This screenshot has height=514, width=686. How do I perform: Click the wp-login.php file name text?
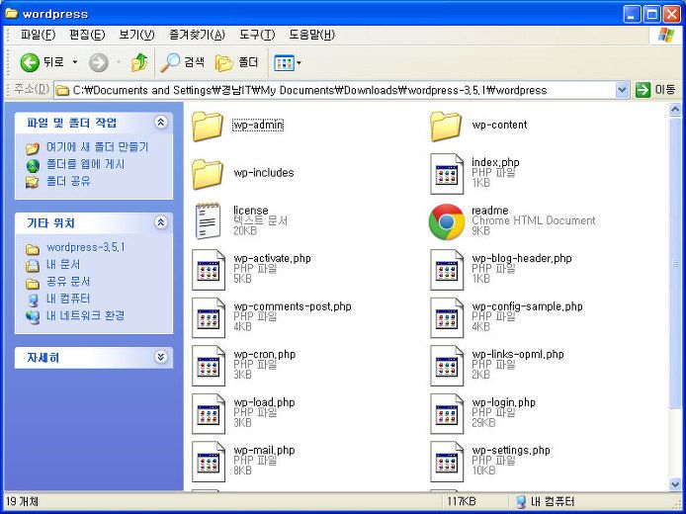(503, 402)
